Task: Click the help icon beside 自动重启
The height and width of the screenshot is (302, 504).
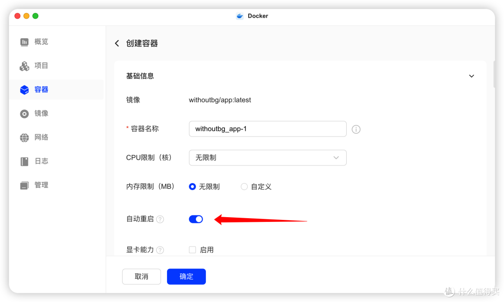Action: [160, 219]
